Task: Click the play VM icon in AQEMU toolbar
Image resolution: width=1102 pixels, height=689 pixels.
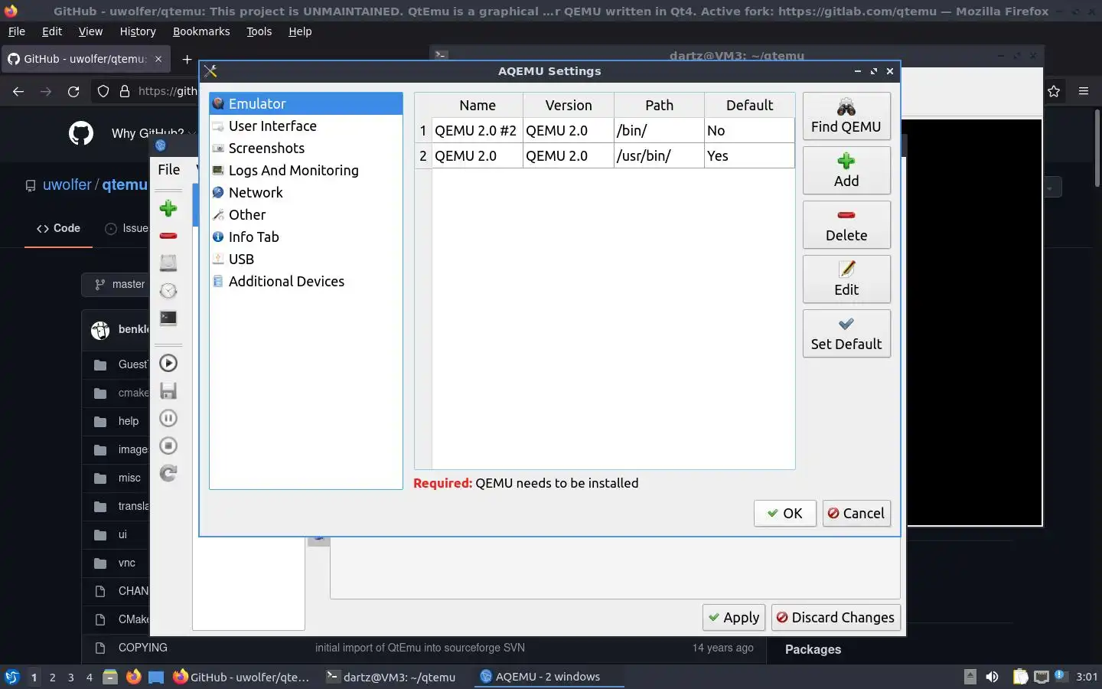Action: click(x=168, y=364)
